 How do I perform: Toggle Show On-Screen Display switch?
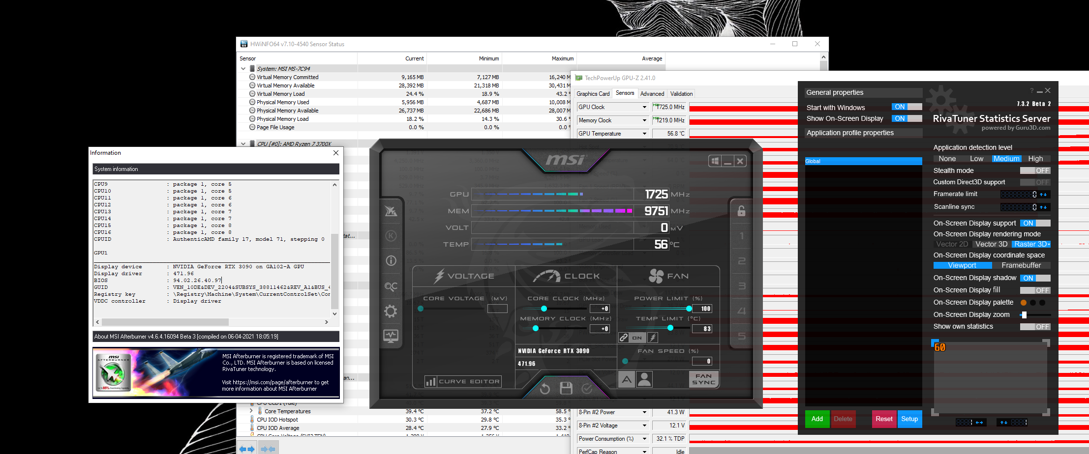pos(907,118)
